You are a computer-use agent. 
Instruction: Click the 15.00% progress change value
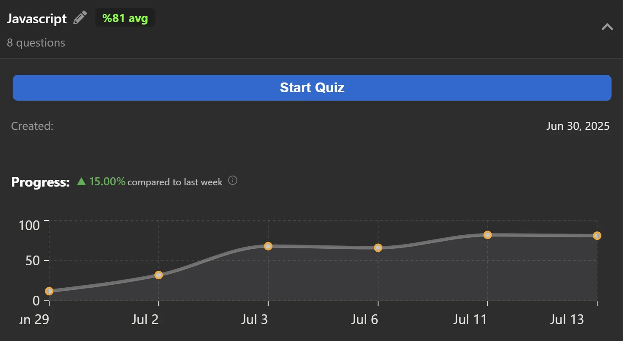point(107,182)
